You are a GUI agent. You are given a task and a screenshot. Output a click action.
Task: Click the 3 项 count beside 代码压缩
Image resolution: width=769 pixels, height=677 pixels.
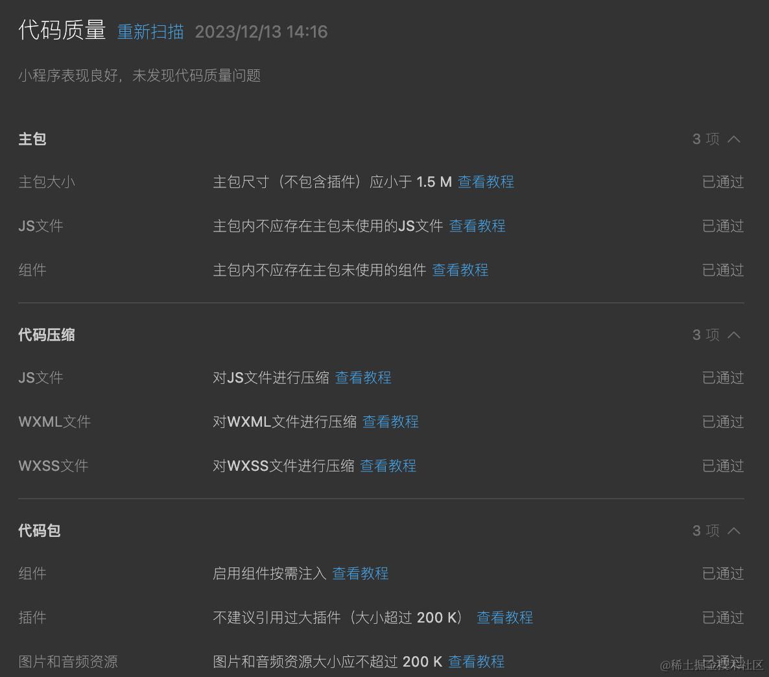click(x=705, y=335)
